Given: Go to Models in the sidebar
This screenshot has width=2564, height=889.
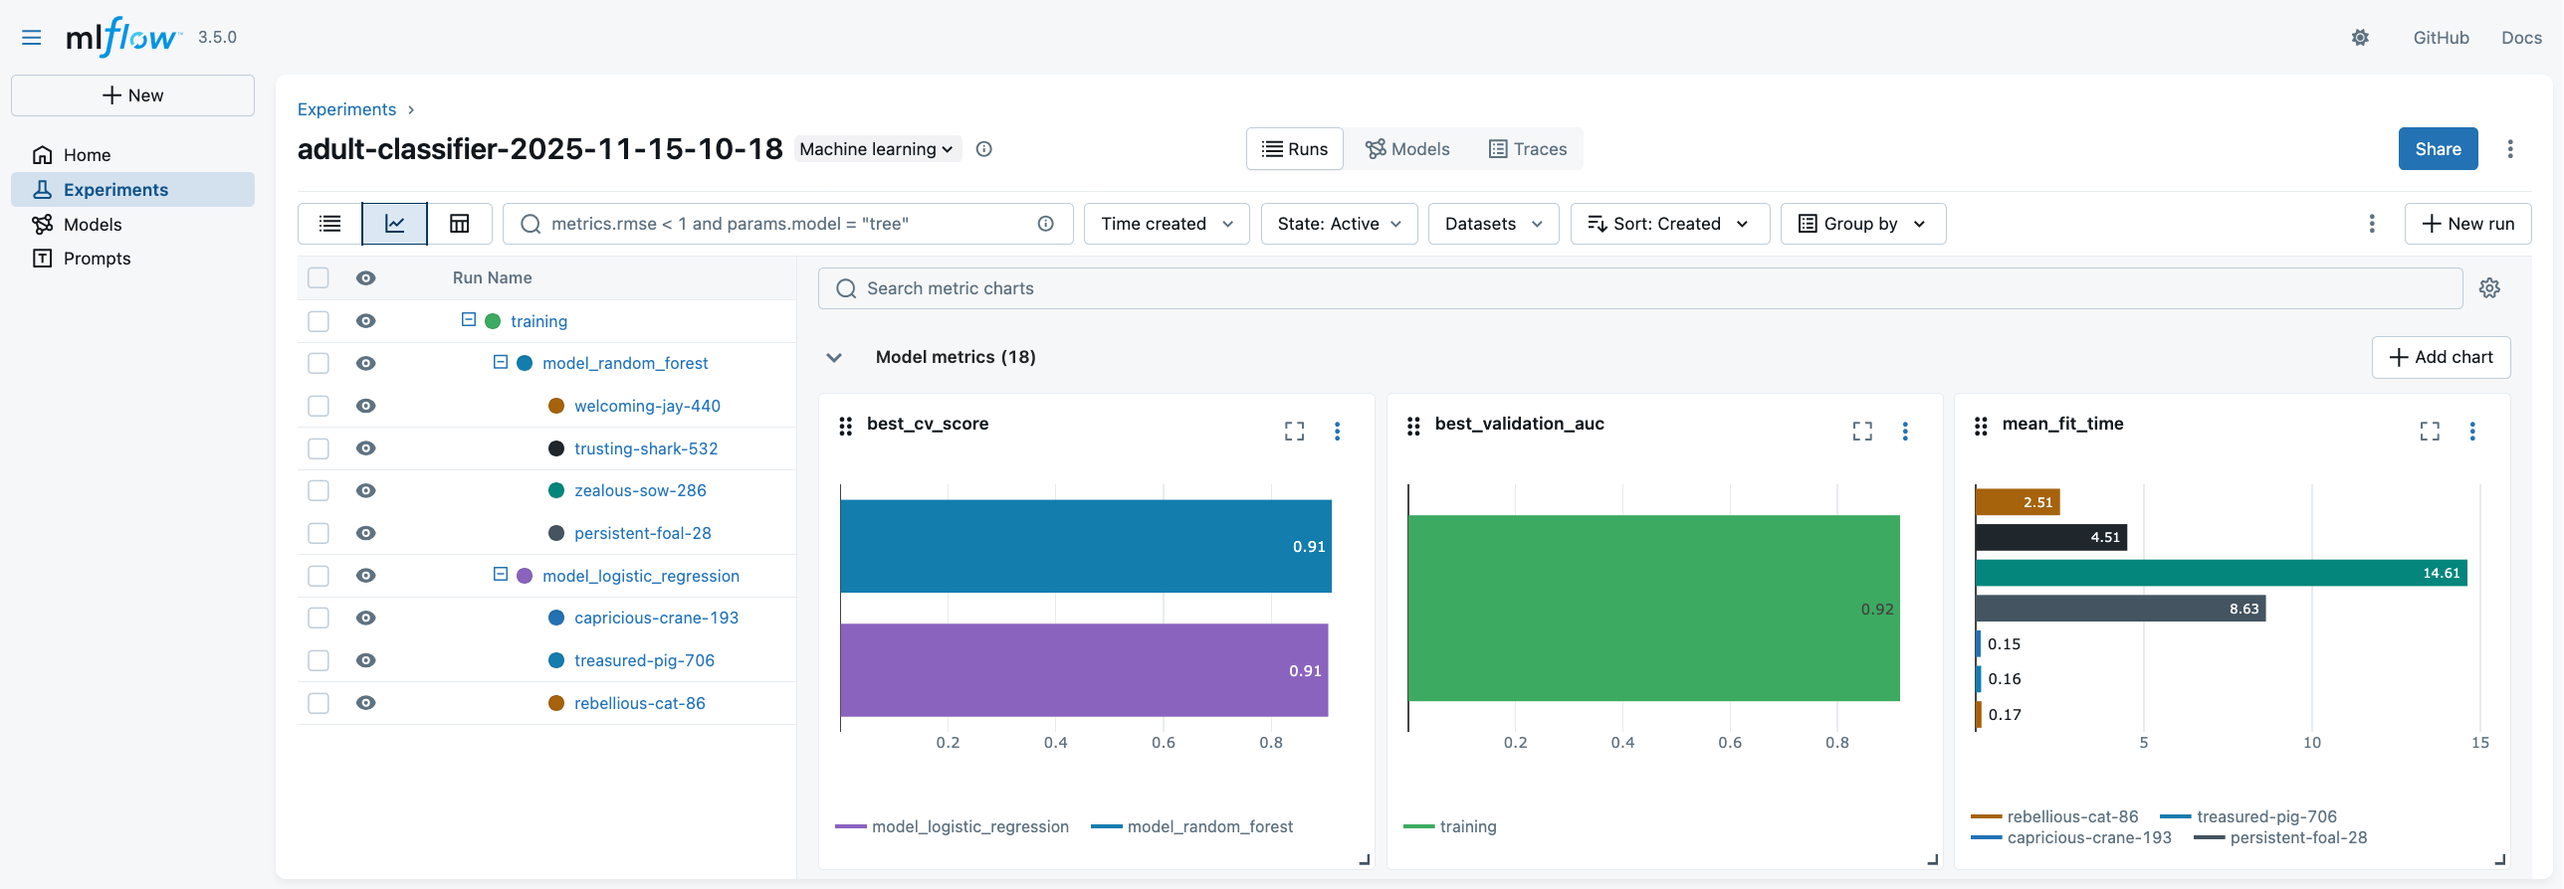Looking at the screenshot, I should pos(92,225).
